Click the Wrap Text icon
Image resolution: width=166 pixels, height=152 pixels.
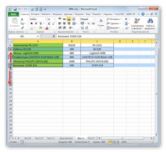(x=74, y=19)
